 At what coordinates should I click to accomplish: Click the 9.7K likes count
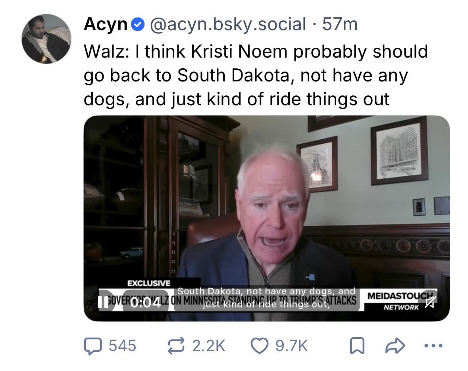(x=291, y=346)
